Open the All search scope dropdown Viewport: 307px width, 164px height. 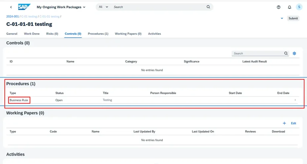103,7
